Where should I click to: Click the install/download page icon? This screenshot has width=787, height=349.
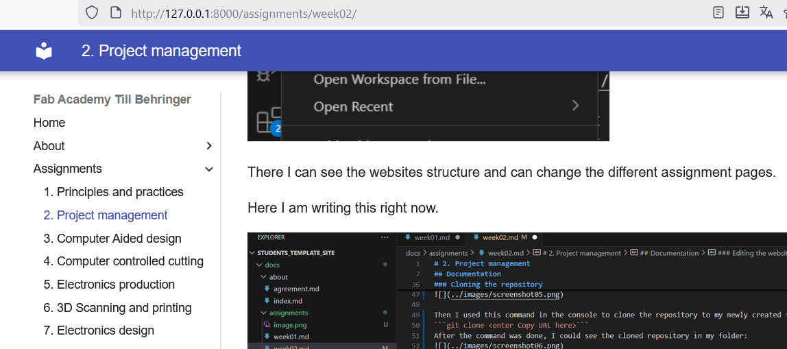[x=742, y=12]
